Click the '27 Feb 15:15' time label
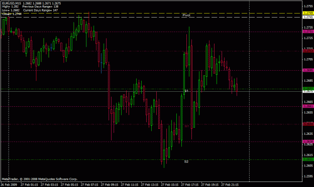 click(170, 185)
